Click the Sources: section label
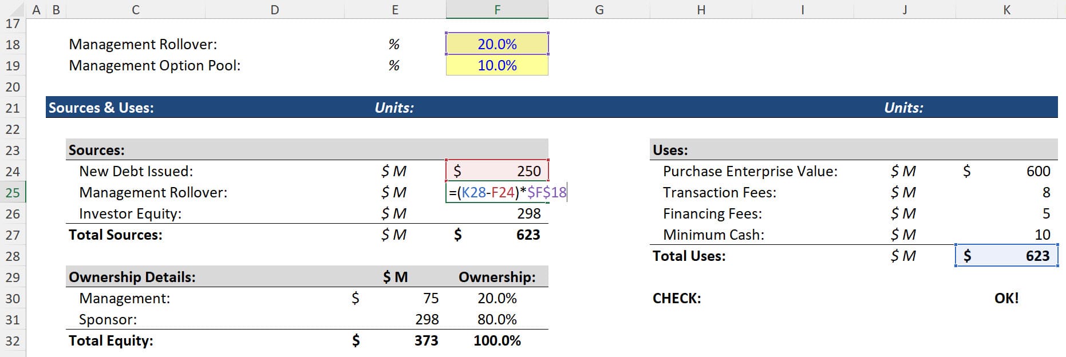The image size is (1066, 357). (x=97, y=150)
